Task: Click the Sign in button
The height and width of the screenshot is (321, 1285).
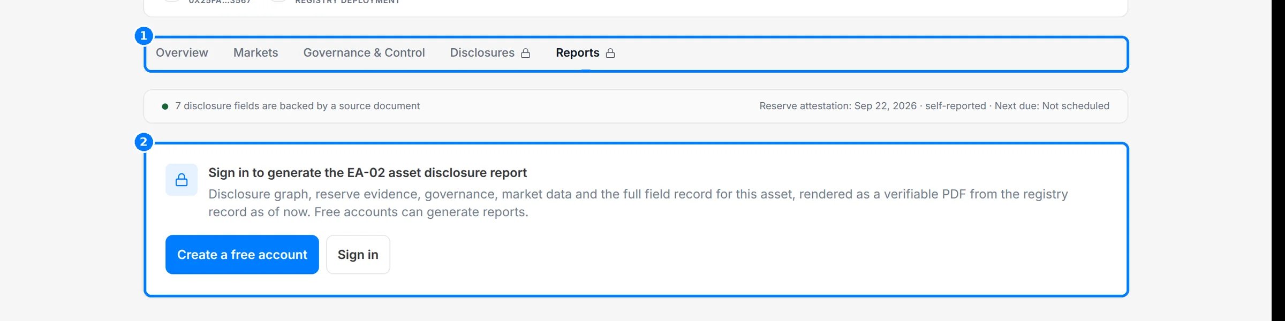Action: (x=358, y=255)
